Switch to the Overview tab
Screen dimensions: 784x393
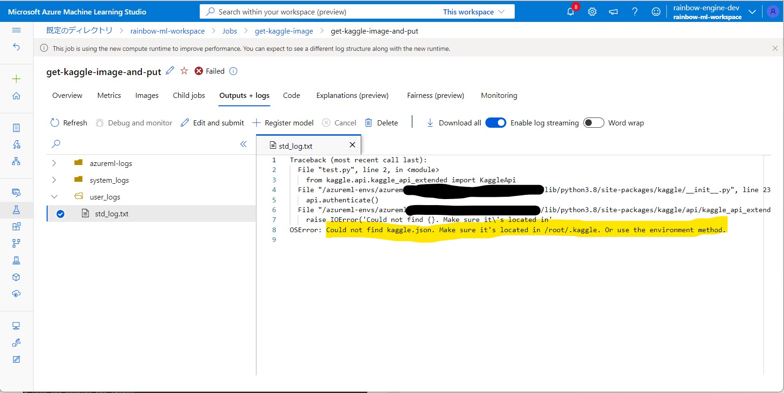pos(67,95)
